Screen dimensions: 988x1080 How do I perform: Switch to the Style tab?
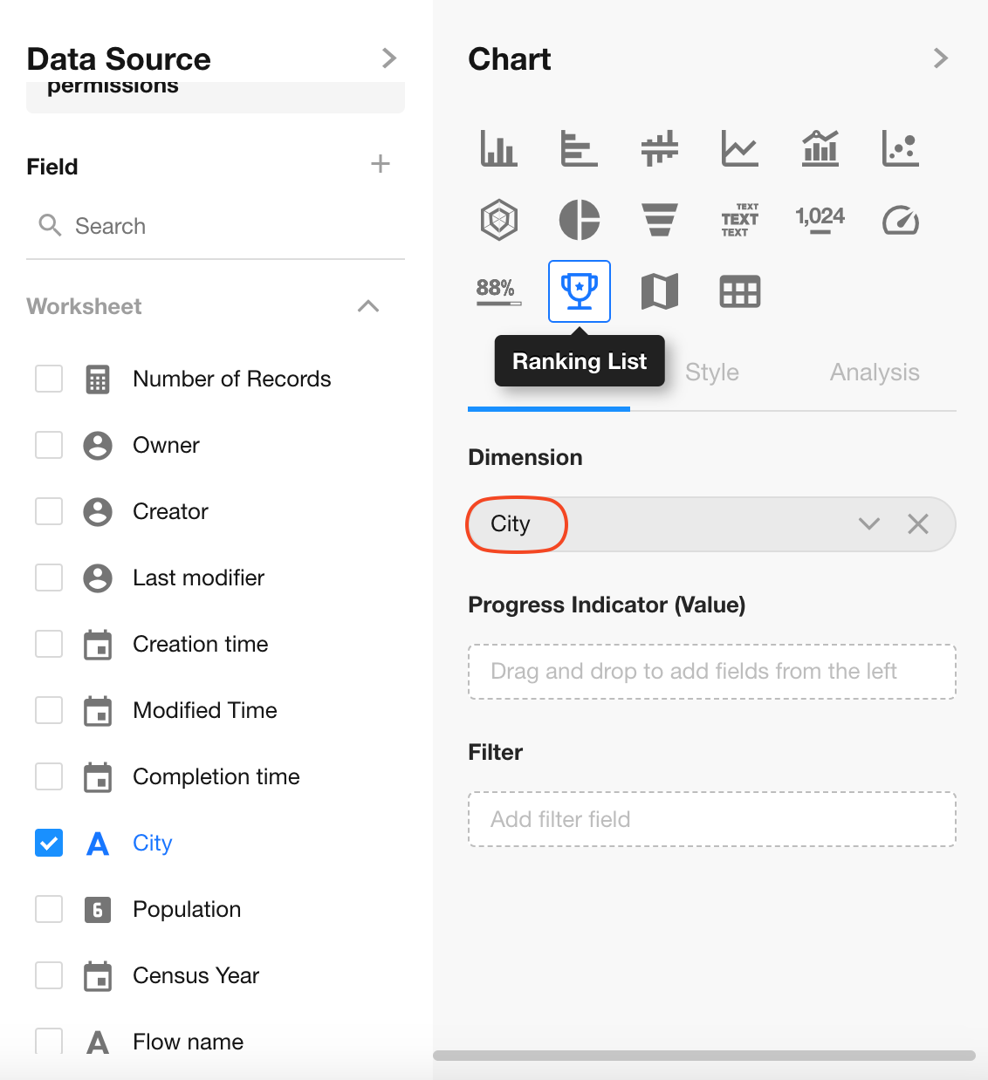[x=711, y=373]
